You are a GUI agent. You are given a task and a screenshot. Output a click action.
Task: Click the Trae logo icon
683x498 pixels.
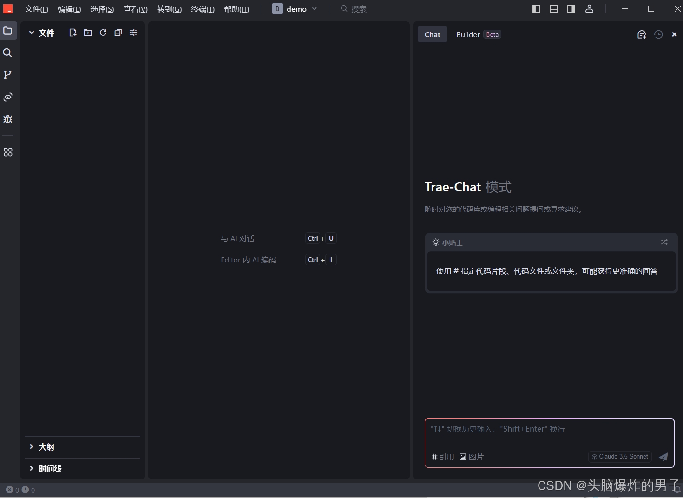tap(8, 9)
